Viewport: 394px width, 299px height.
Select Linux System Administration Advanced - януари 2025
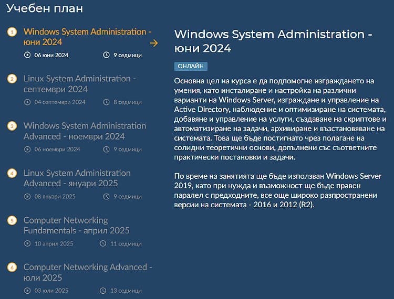77,178
